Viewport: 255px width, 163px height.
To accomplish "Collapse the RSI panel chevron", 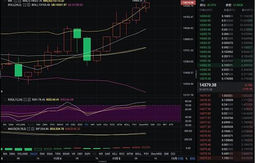I will pyautogui.click(x=5, y=100).
